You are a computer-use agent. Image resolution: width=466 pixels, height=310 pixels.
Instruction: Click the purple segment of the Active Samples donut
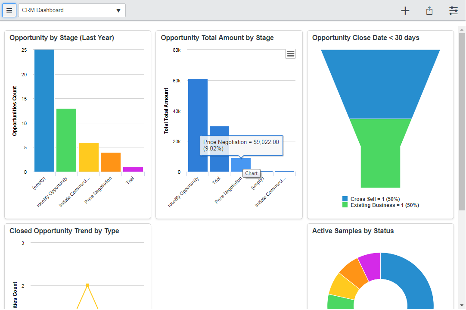click(x=371, y=266)
